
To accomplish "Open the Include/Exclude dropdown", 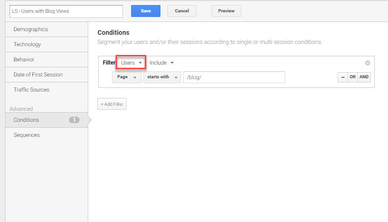I will pos(161,63).
